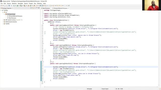Fold the openingAmazonSite method at line 9

click(43, 23)
